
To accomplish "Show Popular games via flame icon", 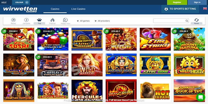I will (x=52, y=20).
